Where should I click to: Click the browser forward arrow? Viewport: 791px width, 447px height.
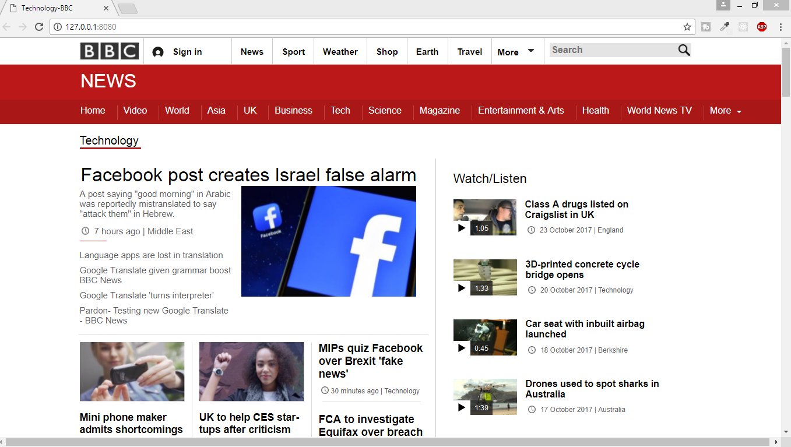(23, 27)
